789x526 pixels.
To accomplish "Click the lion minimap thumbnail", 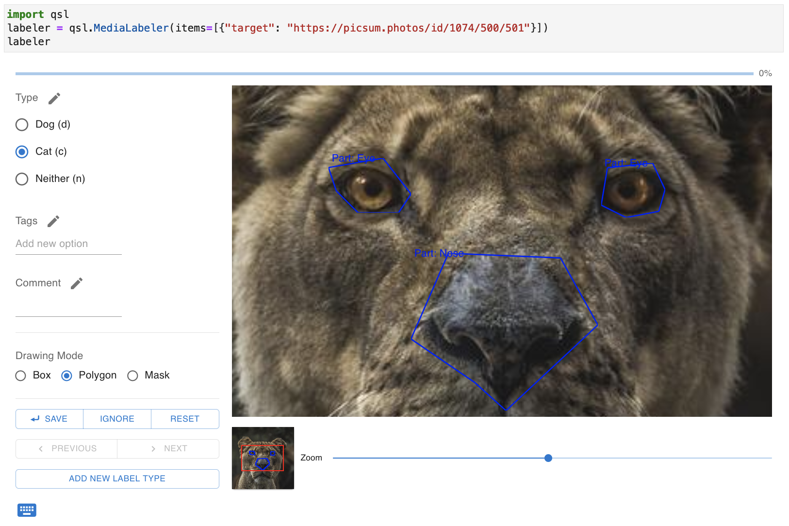I will pos(263,458).
